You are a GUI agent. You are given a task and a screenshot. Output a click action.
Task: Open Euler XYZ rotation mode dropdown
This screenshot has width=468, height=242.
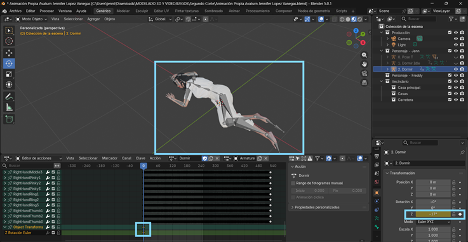point(433,222)
